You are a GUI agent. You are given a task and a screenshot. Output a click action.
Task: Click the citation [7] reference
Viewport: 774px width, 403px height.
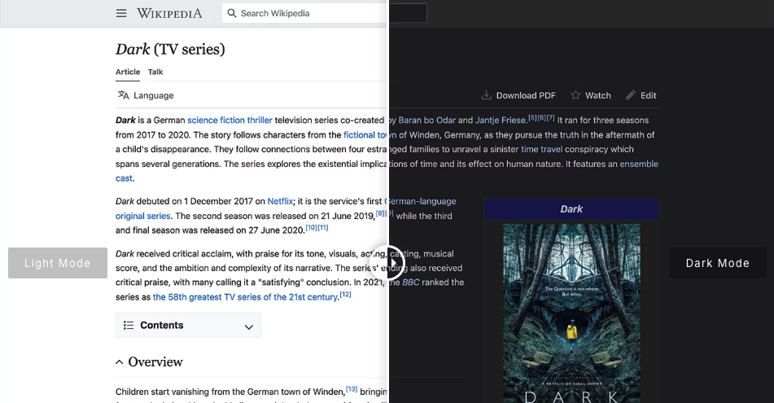550,117
